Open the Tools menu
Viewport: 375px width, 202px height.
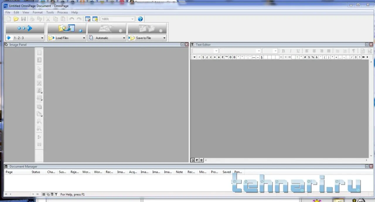click(50, 12)
